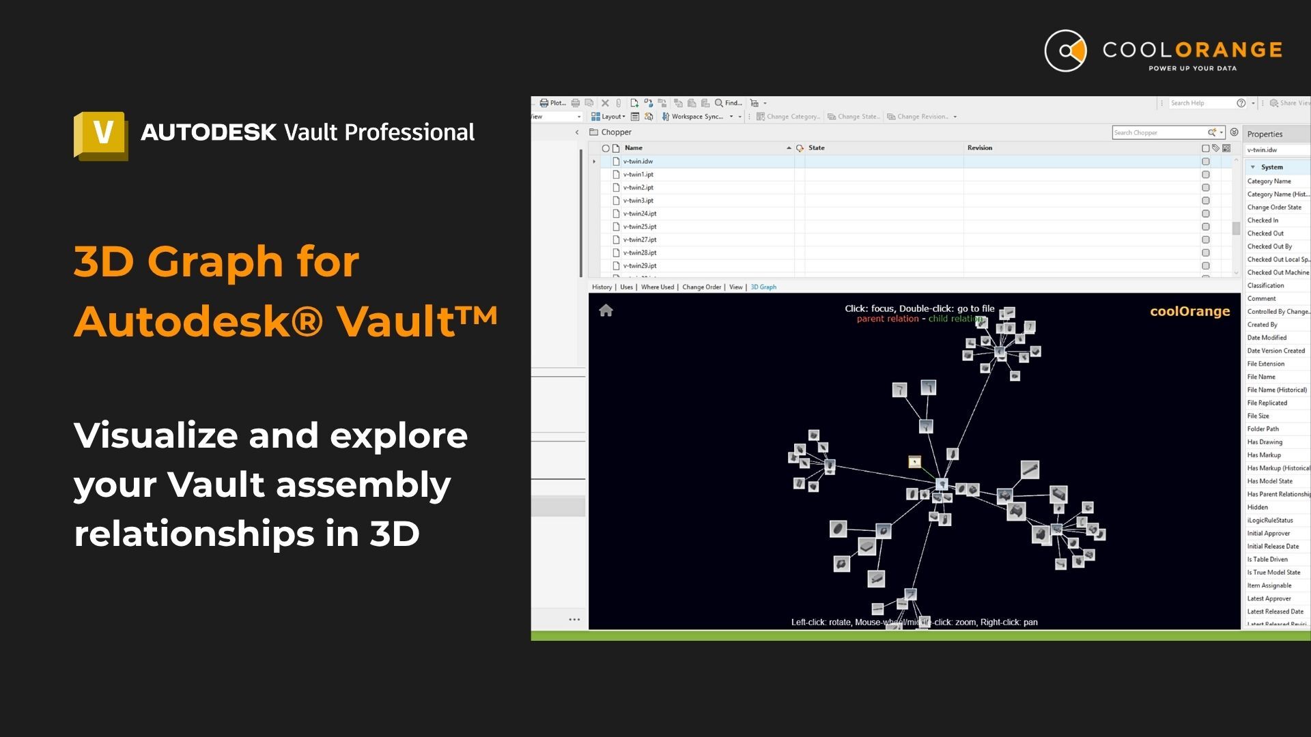The height and width of the screenshot is (737, 1311).
Task: Collapse the left navigation pane chevron
Action: pyautogui.click(x=577, y=132)
